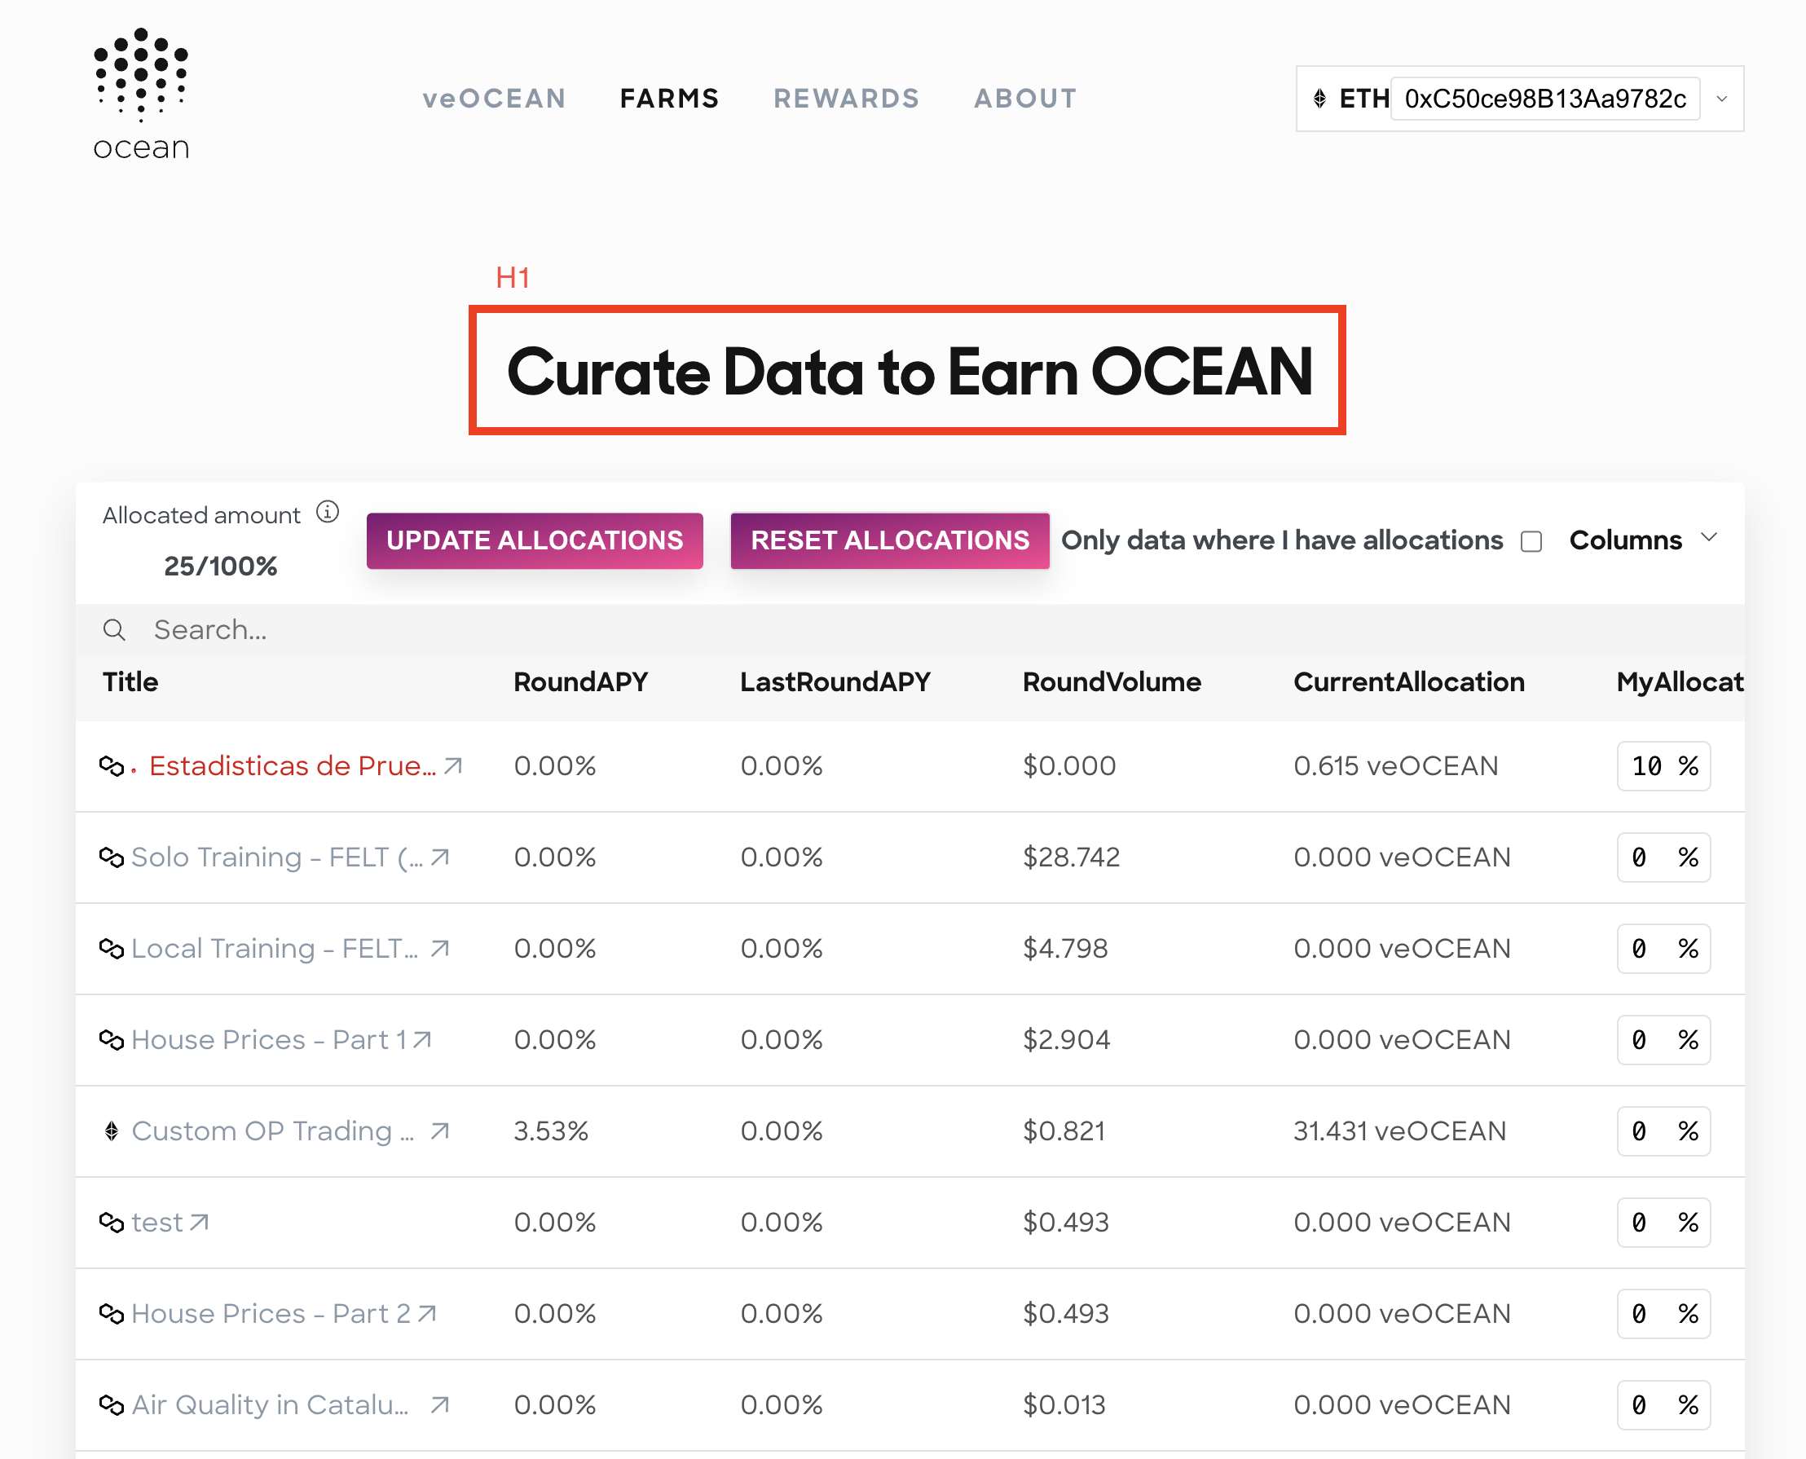Sort by RoundAPY column header

(581, 681)
